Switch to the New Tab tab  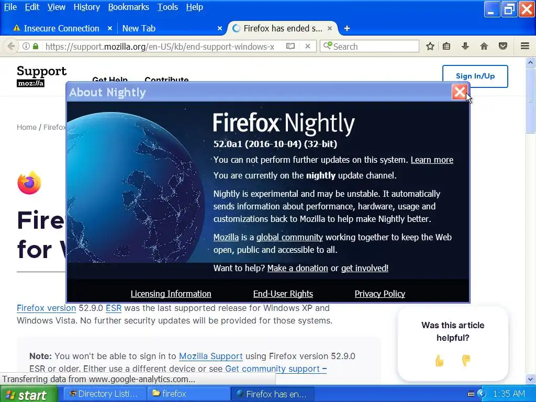(x=171, y=28)
